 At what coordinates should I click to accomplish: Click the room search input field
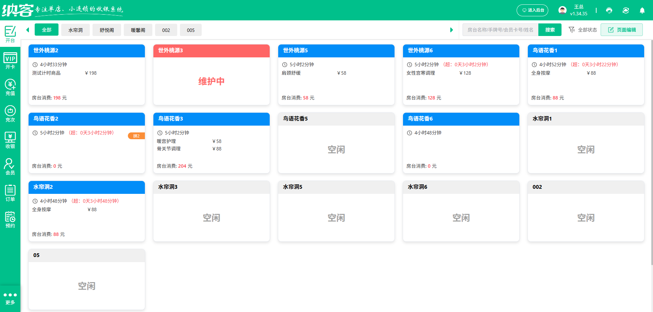coord(500,30)
